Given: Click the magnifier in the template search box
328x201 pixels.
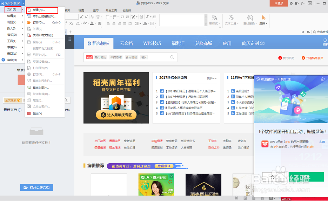Looking at the screenshot, I should click(x=172, y=57).
